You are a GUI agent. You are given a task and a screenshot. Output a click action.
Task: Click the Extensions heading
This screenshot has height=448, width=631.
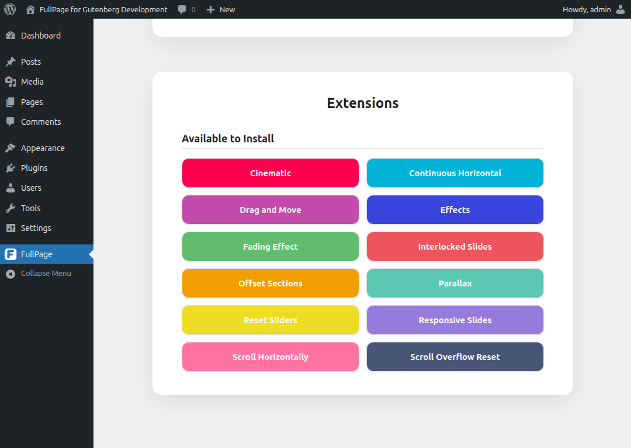click(363, 103)
